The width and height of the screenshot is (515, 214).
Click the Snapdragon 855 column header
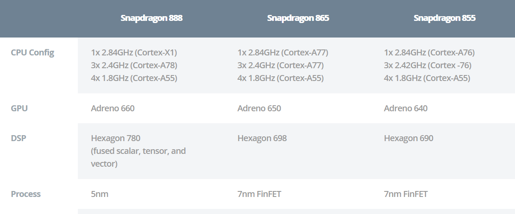point(444,18)
